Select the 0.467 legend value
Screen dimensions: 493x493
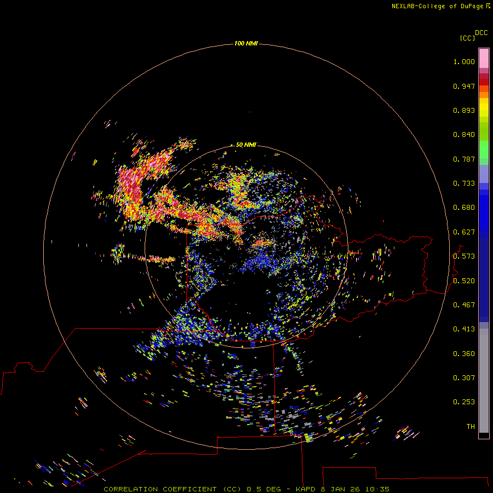[x=464, y=305]
